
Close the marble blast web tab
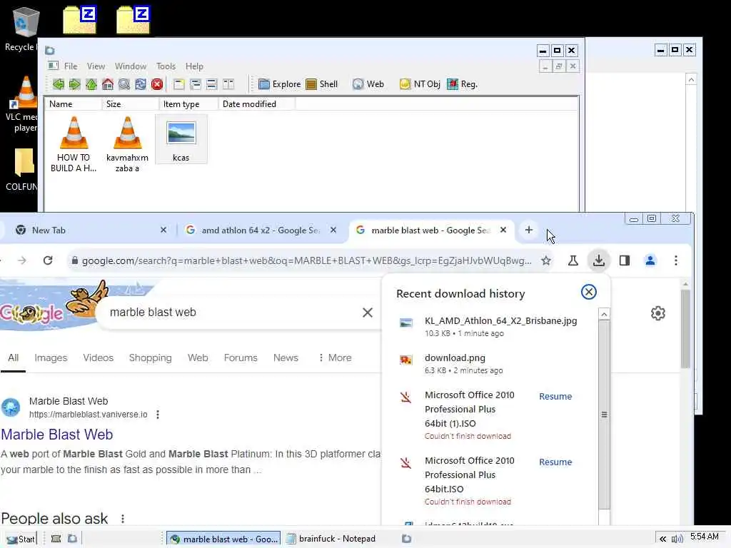[503, 230]
